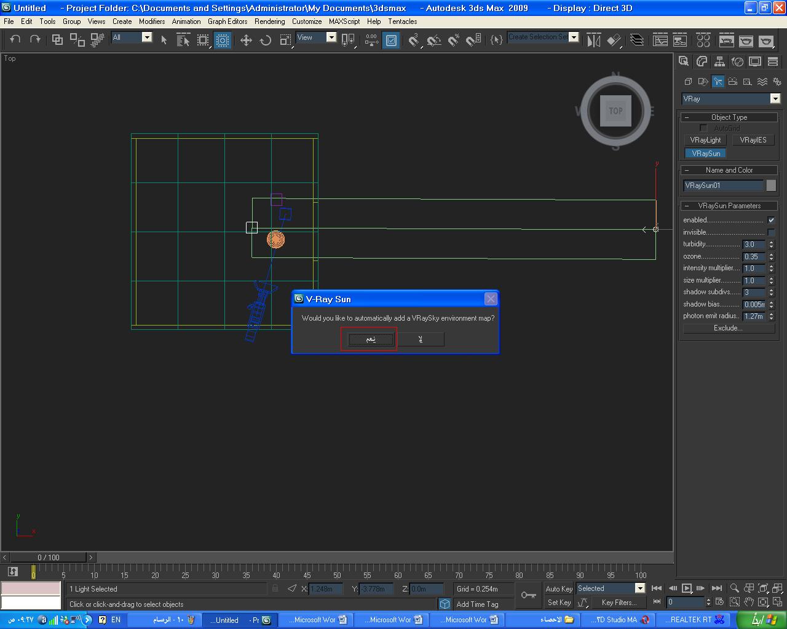Image resolution: width=787 pixels, height=629 pixels.
Task: Open the Hierarchy panel tab icon
Action: tap(719, 61)
